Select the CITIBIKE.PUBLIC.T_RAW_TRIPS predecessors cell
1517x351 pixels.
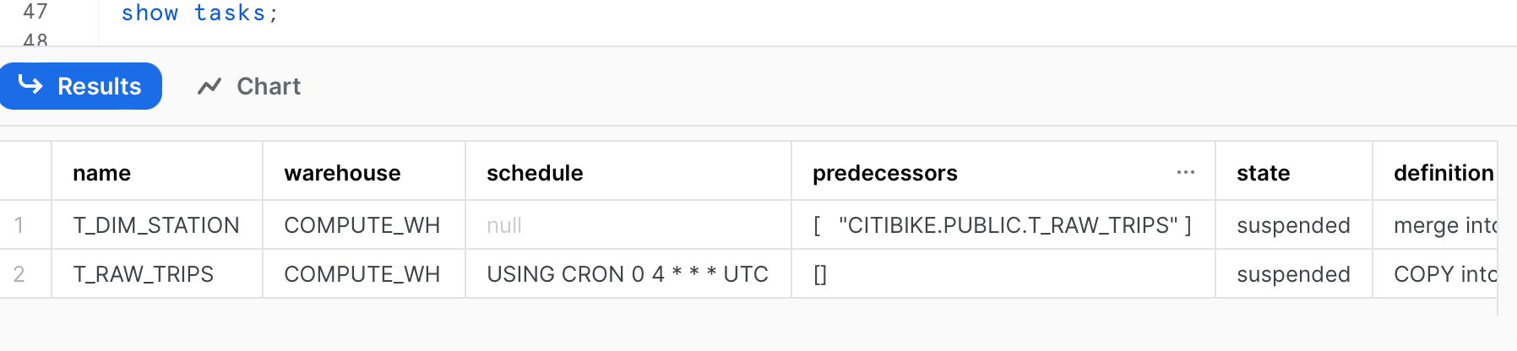point(1003,225)
